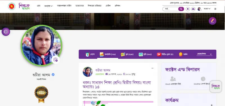The width and height of the screenshot is (225, 106).
Task: Go to the হোম navigation item
Action: (x=39, y=6)
